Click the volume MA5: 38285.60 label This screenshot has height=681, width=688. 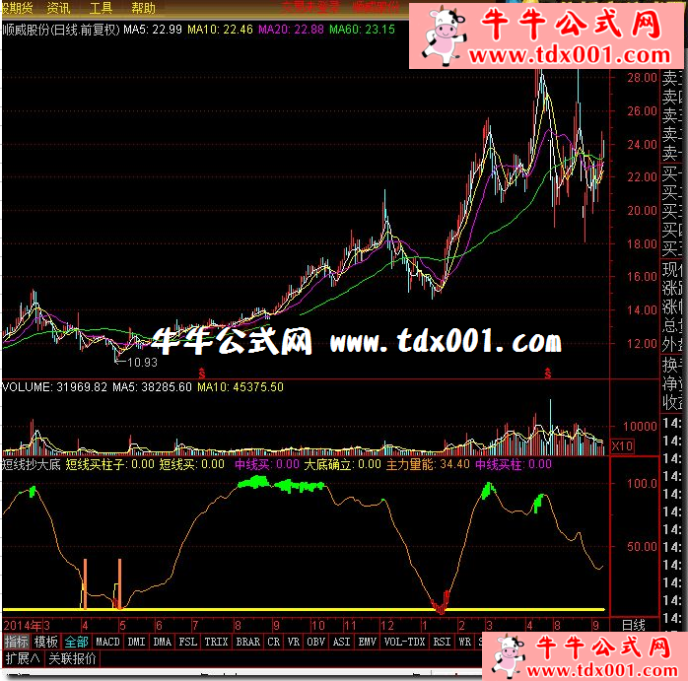click(152, 387)
